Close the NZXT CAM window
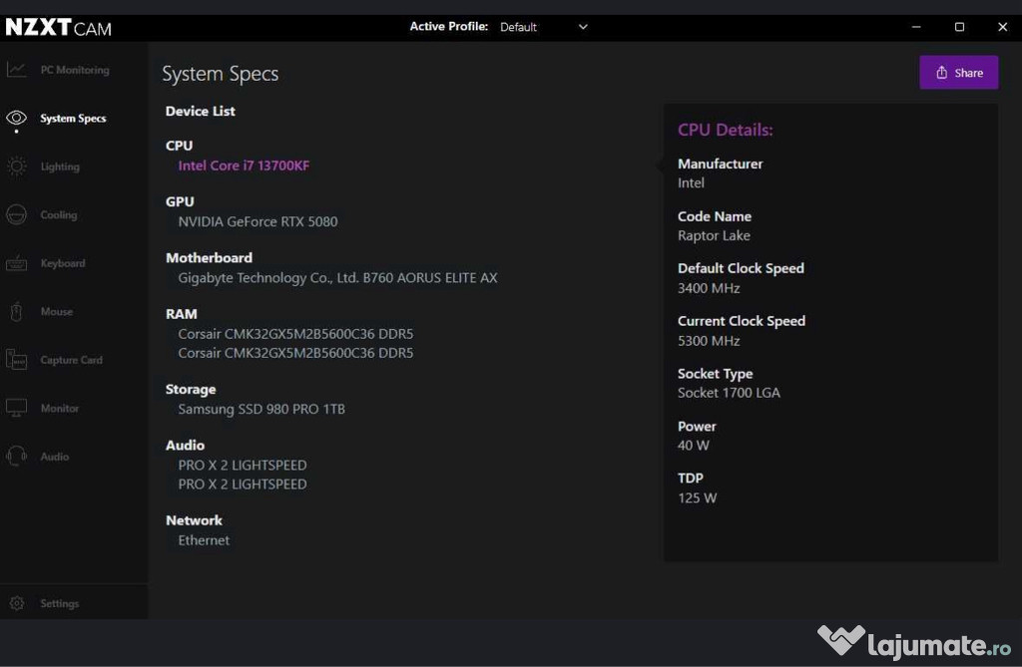This screenshot has height=667, width=1022. [x=1002, y=27]
